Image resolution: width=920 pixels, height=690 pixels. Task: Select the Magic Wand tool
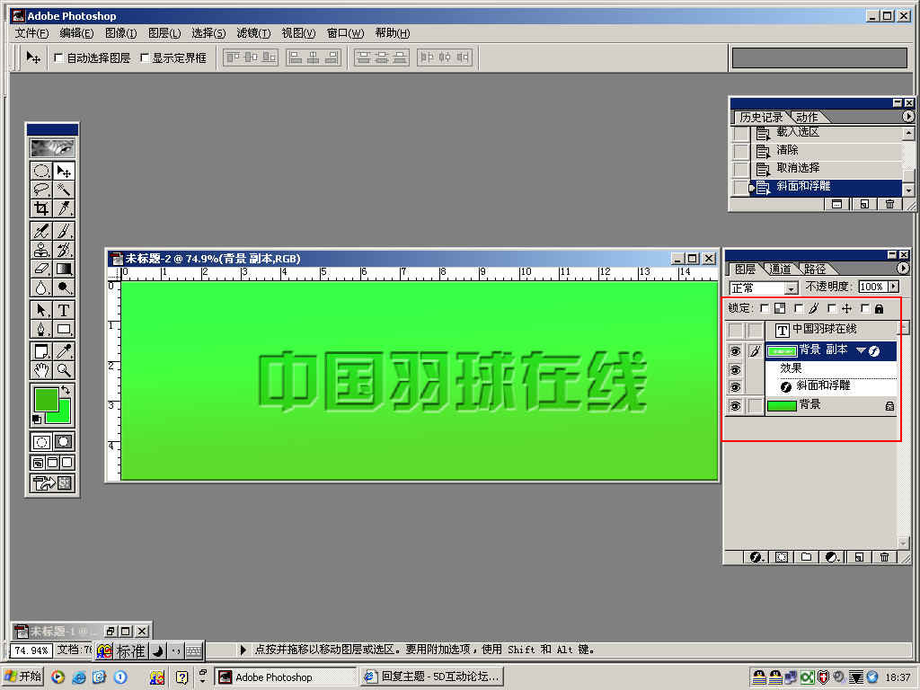tap(64, 190)
